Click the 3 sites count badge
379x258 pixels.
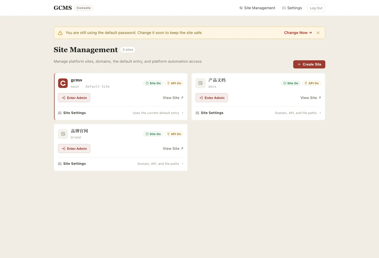tap(128, 50)
